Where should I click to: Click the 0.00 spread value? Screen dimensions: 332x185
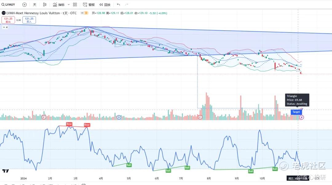19,20
